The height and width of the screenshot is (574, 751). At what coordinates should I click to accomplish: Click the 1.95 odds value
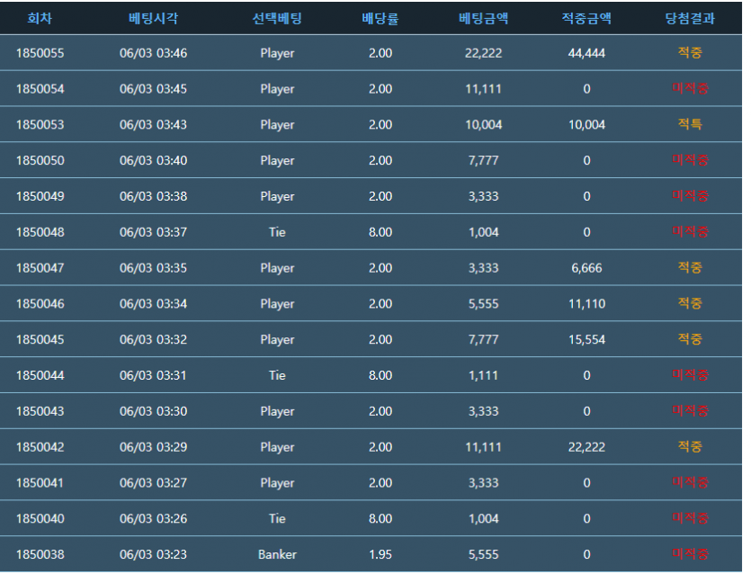(x=380, y=554)
